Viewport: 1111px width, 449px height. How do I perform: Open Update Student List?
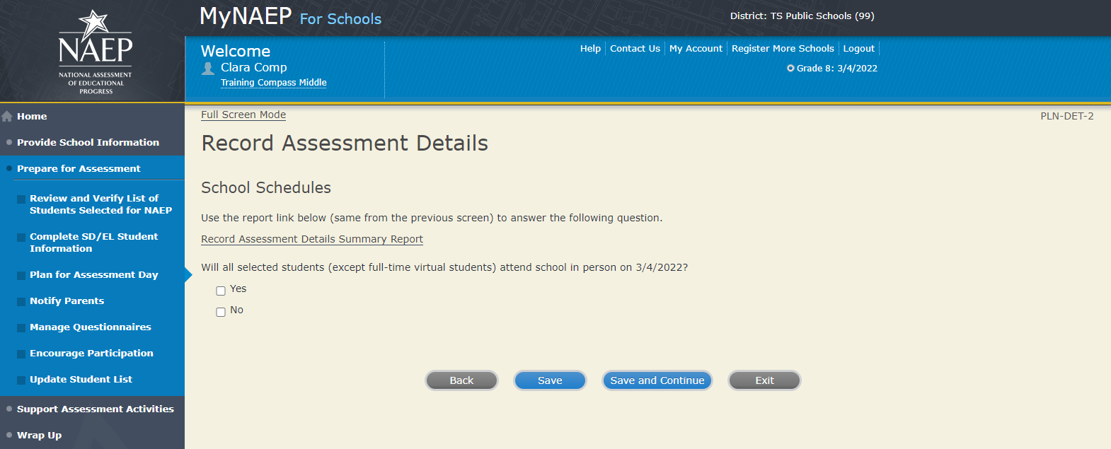81,379
